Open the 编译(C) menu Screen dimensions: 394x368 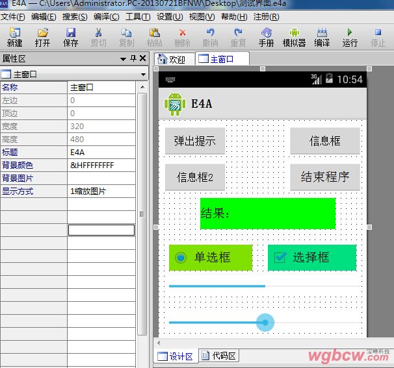pyautogui.click(x=106, y=17)
